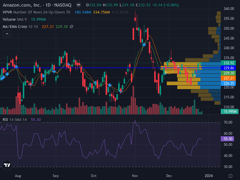Screen dimensions: 240x180
Task: Click the VPVR down volume value 334.756M
Action: [101, 12]
